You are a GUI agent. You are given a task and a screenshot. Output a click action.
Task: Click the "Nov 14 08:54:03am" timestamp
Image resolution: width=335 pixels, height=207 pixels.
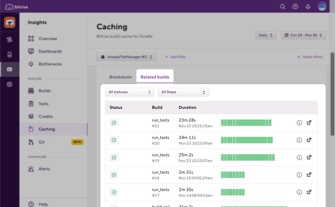195,196
